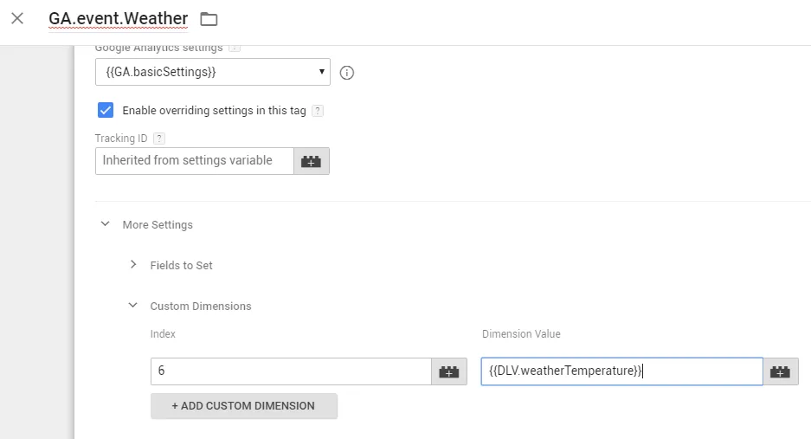
Task: Click the folder icon beside the tag name
Action: [209, 19]
